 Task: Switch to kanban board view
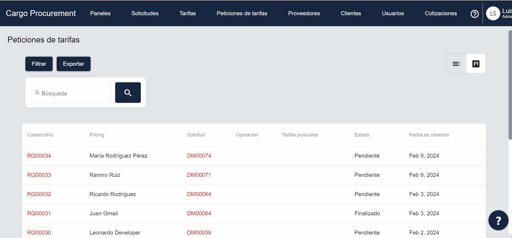(x=476, y=64)
